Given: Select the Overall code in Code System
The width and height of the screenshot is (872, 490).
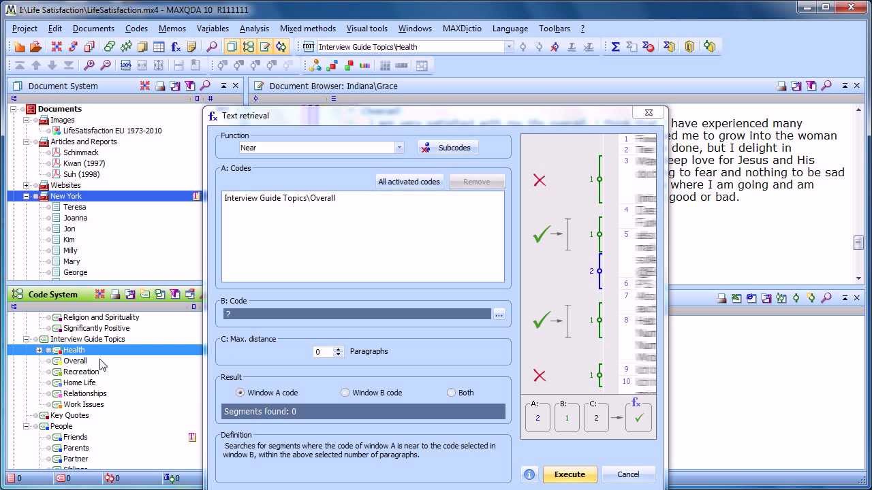Looking at the screenshot, I should click(75, 361).
